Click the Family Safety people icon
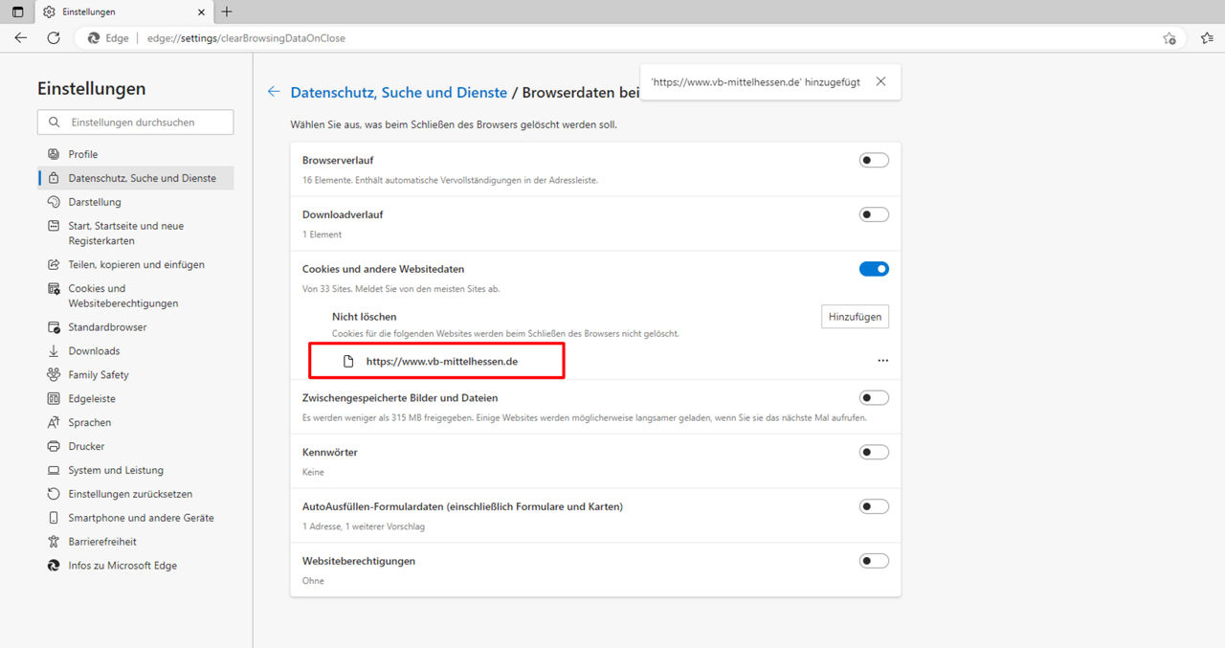Screen dimensions: 1225x648 (55, 374)
